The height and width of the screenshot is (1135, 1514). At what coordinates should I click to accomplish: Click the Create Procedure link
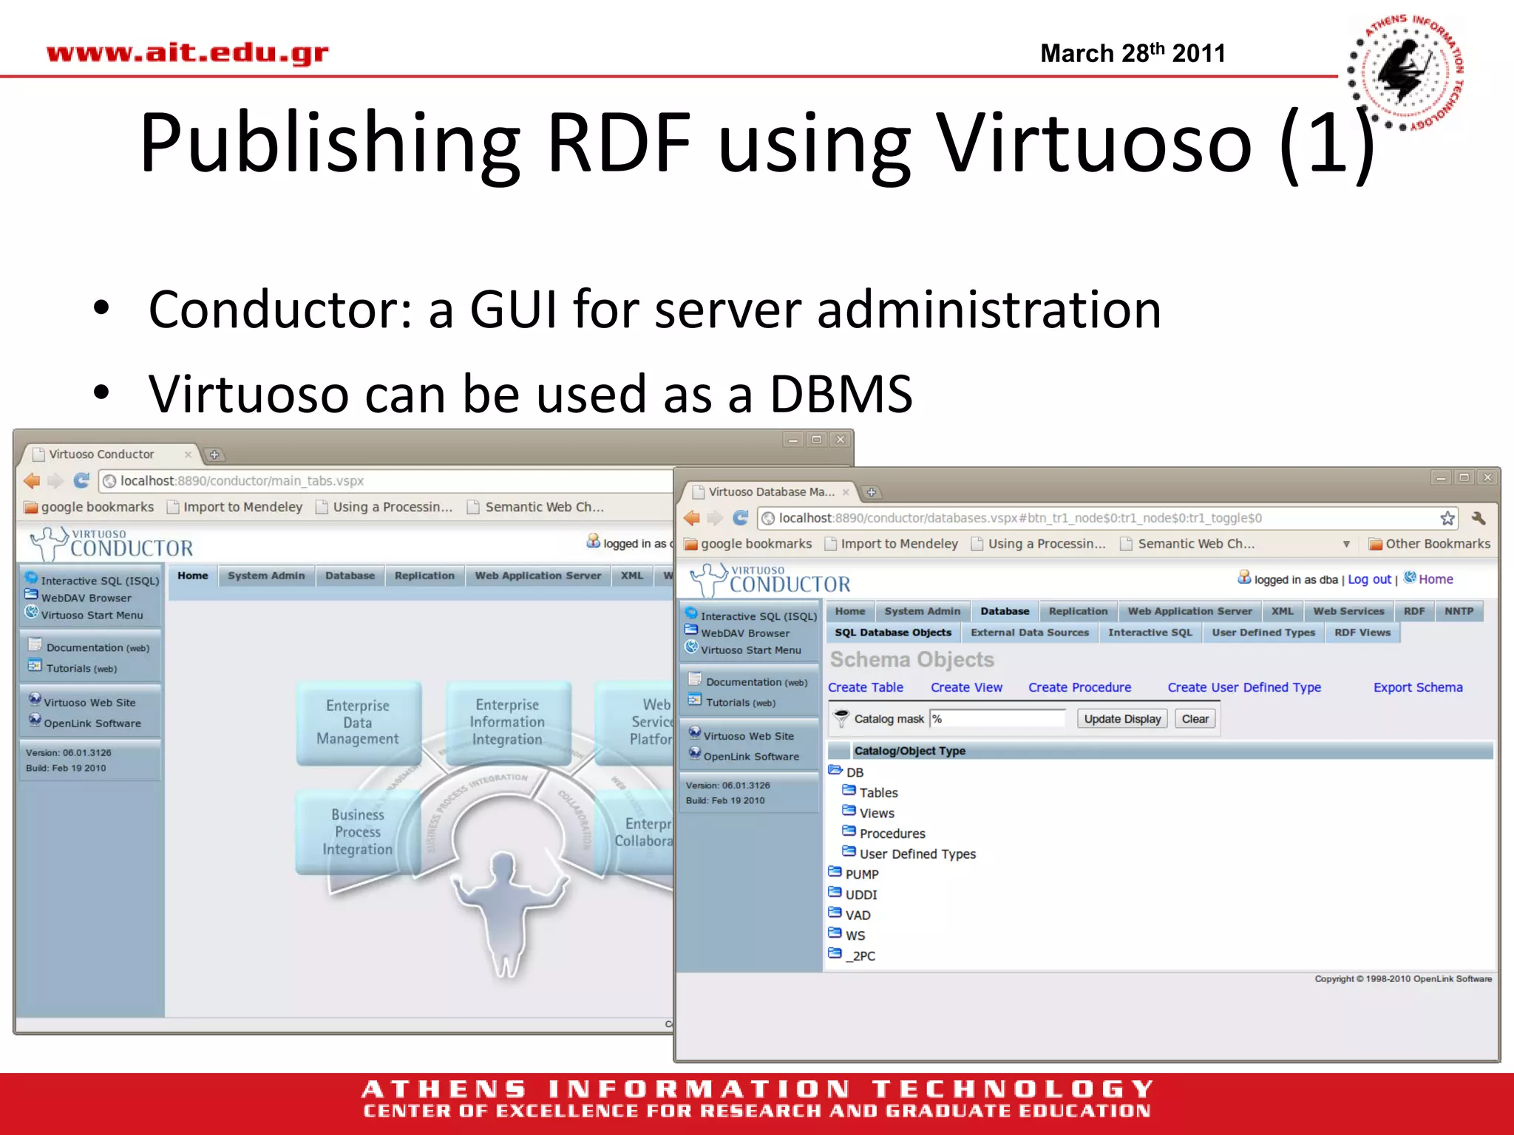point(1079,687)
